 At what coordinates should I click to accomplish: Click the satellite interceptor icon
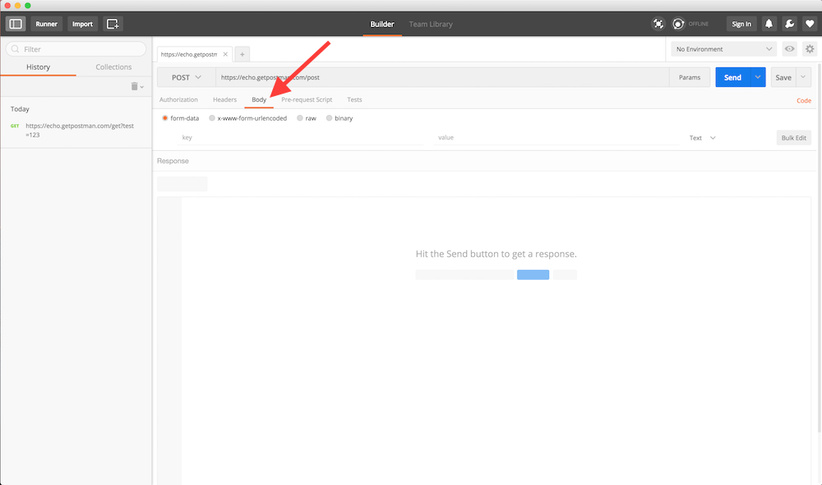[658, 24]
